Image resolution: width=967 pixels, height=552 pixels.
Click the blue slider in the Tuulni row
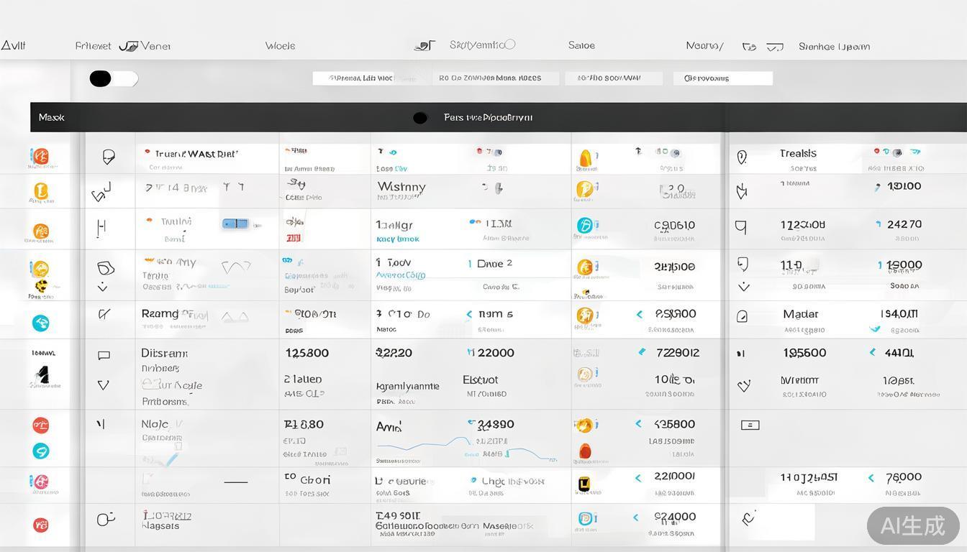coord(235,224)
